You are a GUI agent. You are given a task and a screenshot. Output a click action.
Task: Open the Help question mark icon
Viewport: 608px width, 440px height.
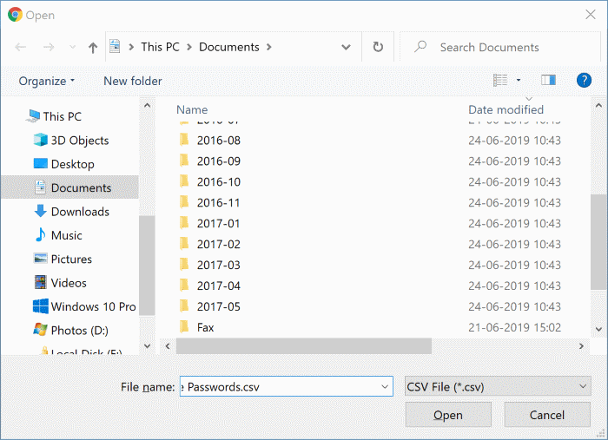[x=584, y=80]
